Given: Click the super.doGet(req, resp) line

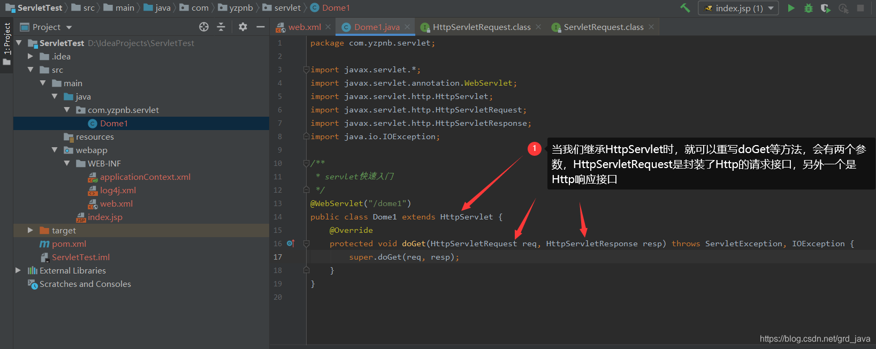Looking at the screenshot, I should coord(404,257).
